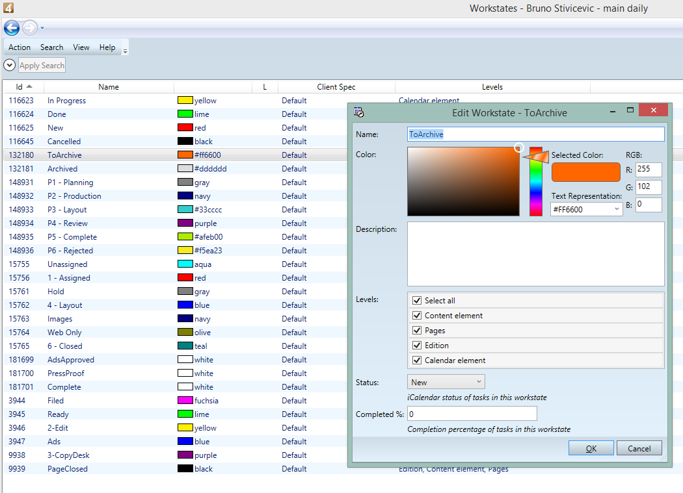Open the navigation history dropdown arrow
683x493 pixels.
(x=42, y=28)
